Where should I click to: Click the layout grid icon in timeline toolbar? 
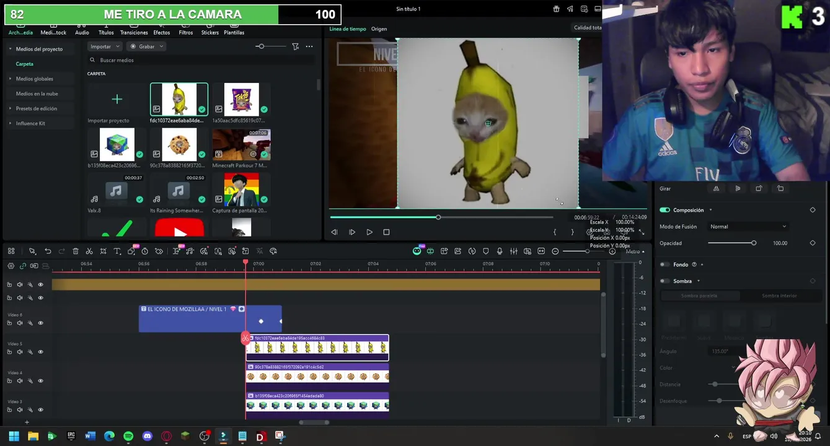point(11,251)
